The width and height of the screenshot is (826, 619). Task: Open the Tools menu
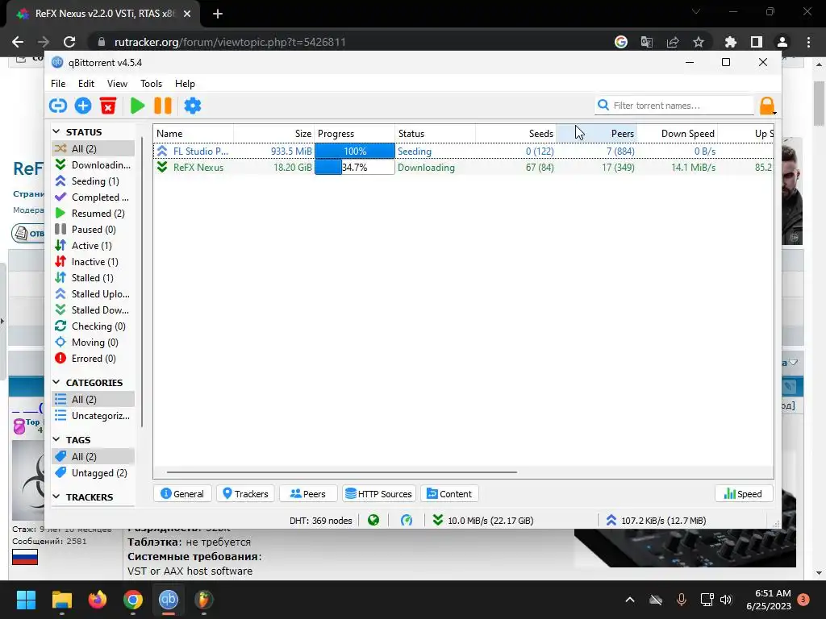(151, 84)
